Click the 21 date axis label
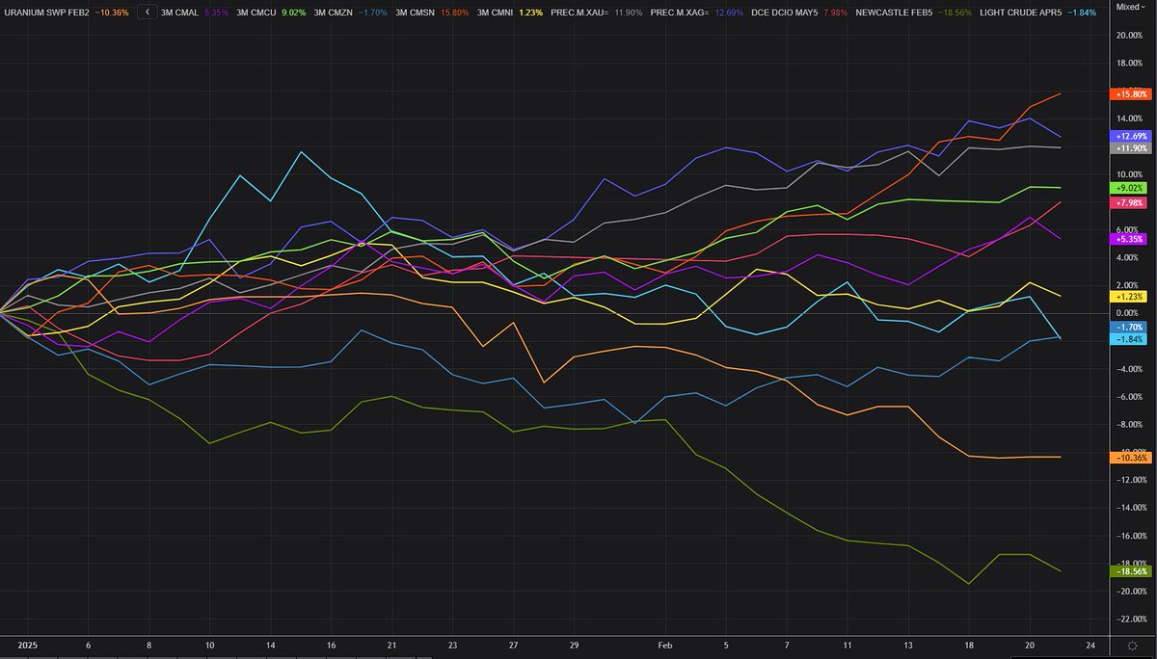The image size is (1157, 659). 392,644
